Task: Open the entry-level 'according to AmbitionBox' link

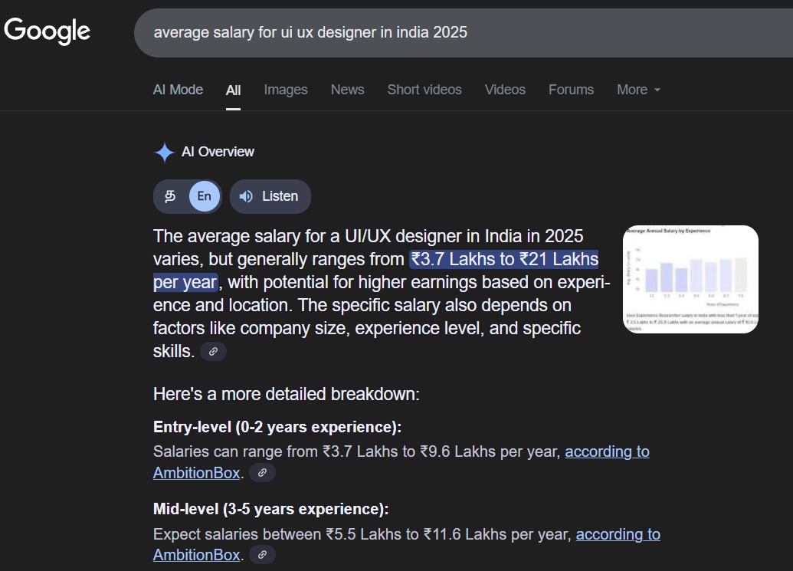Action: (607, 451)
